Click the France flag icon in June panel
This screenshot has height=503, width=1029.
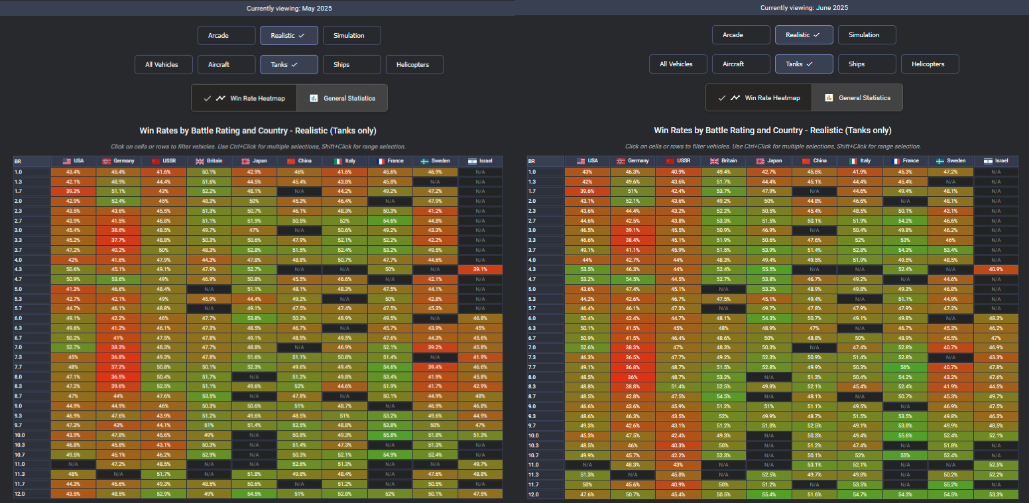(x=895, y=160)
